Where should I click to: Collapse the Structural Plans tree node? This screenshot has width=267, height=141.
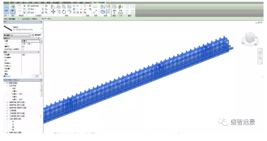[7, 86]
